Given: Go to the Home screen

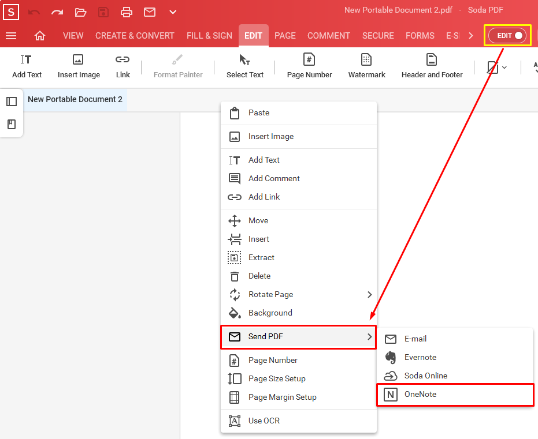Looking at the screenshot, I should (40, 36).
